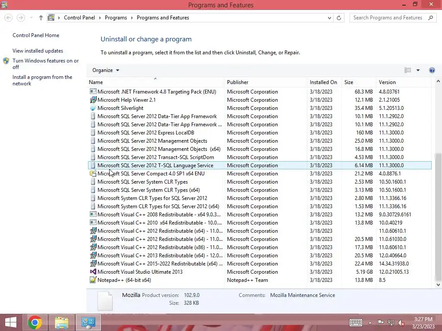Click Programs breadcrumb segment
This screenshot has height=331, width=442.
click(116, 17)
